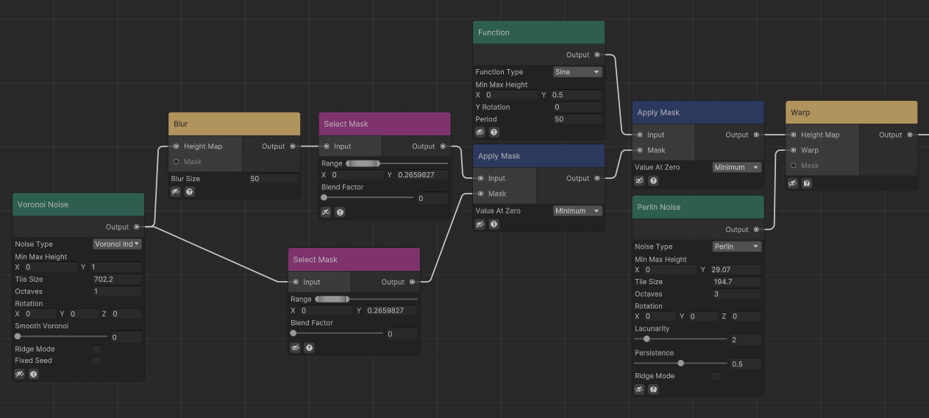Click the help icon on Warp node
Image resolution: width=929 pixels, height=418 pixels.
click(807, 183)
